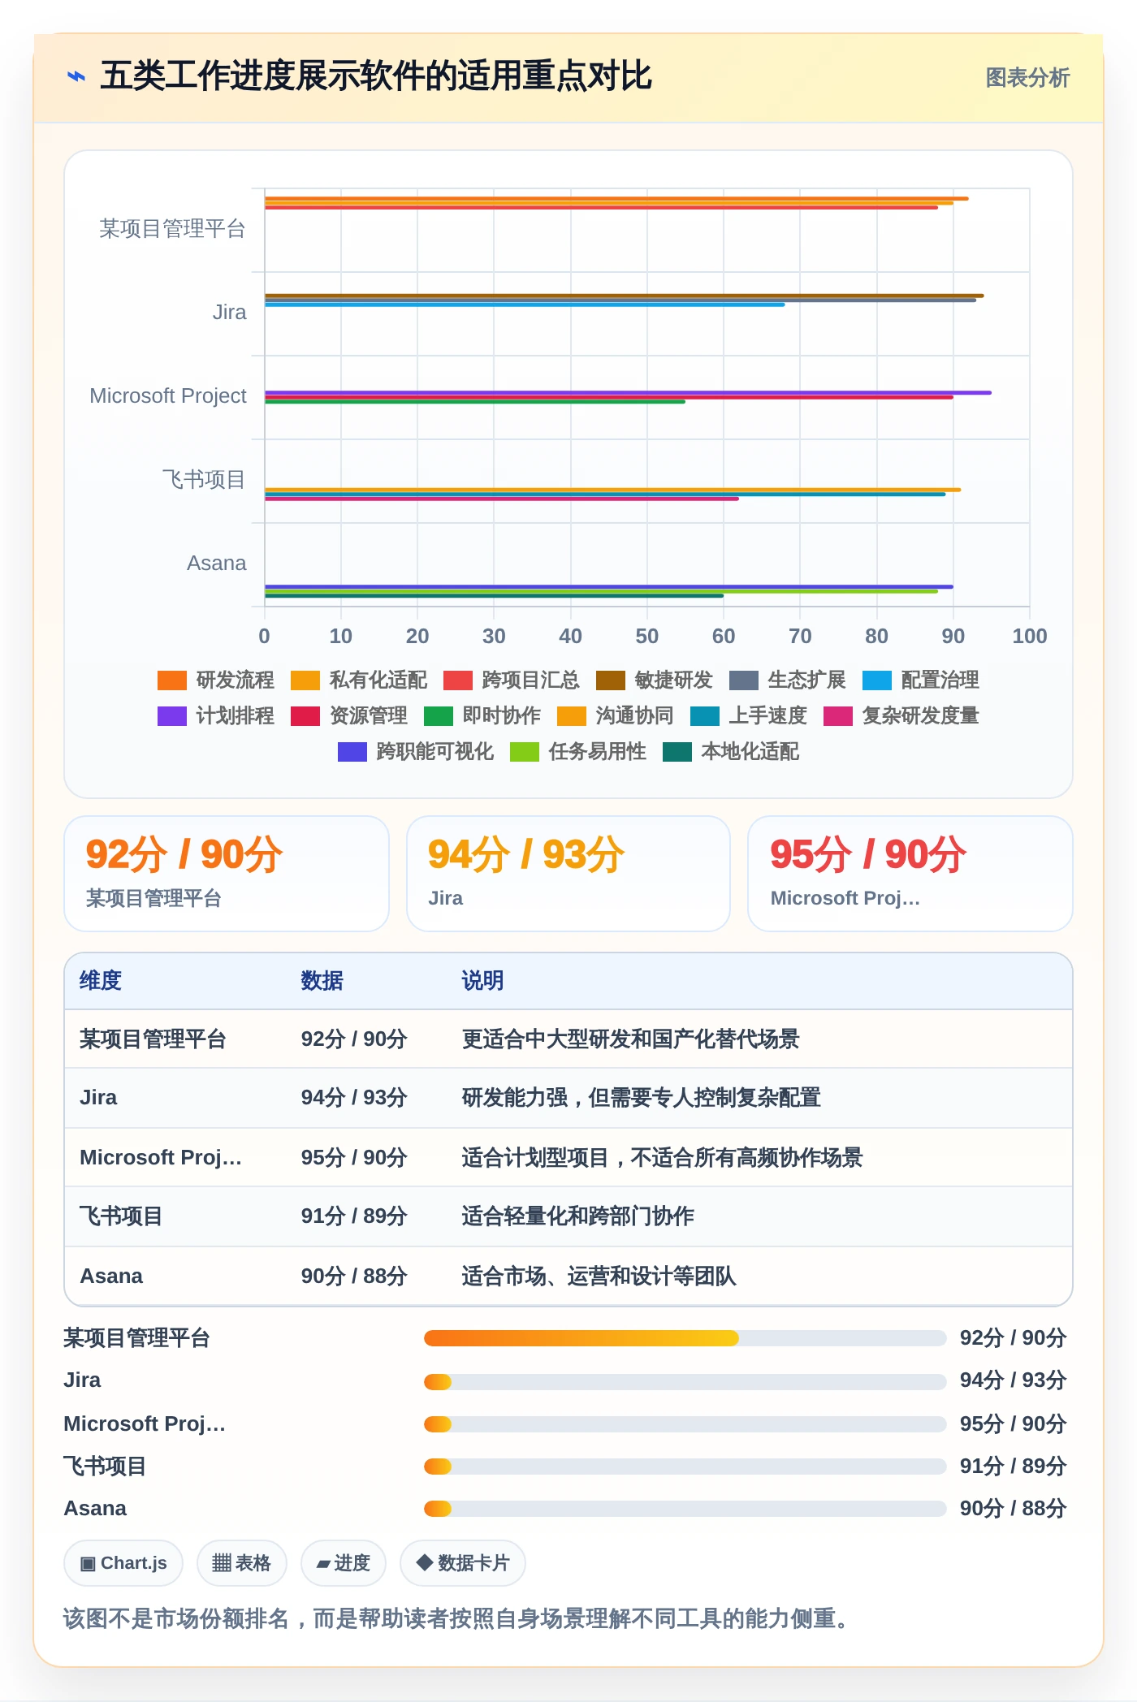The width and height of the screenshot is (1137, 1702).
Task: Click 适合市场、运营和设计等团队 description
Action: point(599,1276)
